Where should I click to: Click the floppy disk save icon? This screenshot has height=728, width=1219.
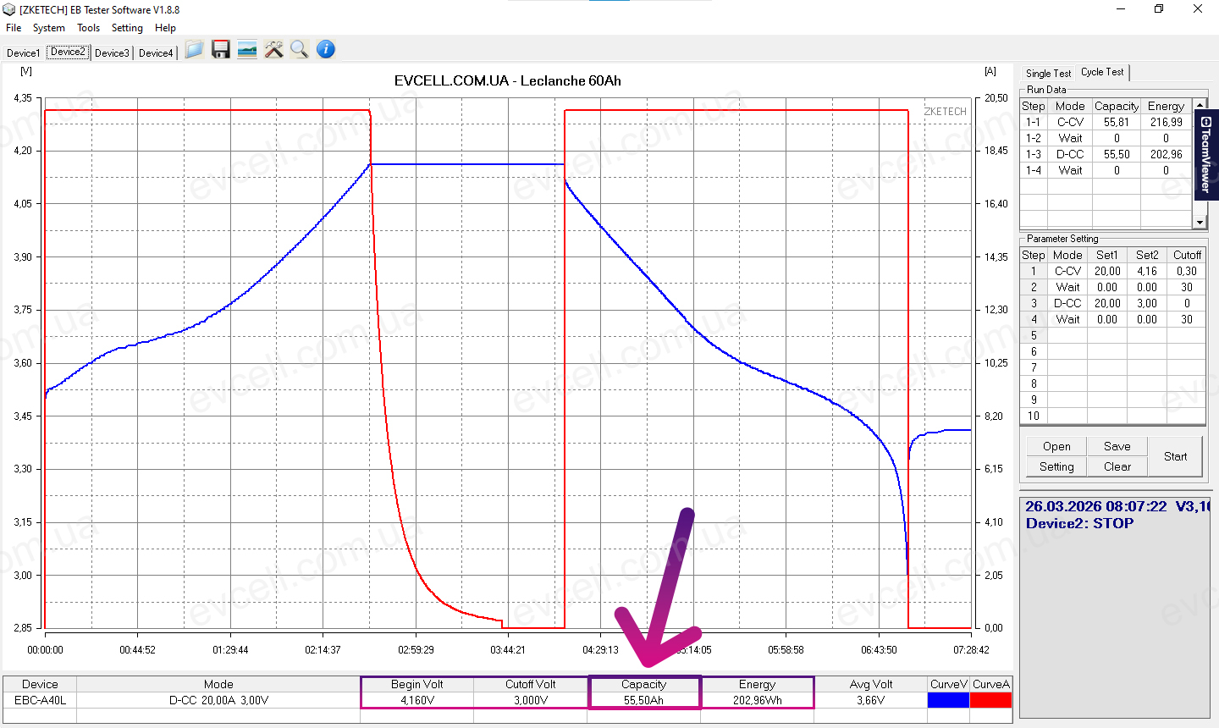pyautogui.click(x=221, y=50)
